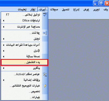
Task: Expand submenu arrow for ماكرو
Action: click(x=4, y=68)
